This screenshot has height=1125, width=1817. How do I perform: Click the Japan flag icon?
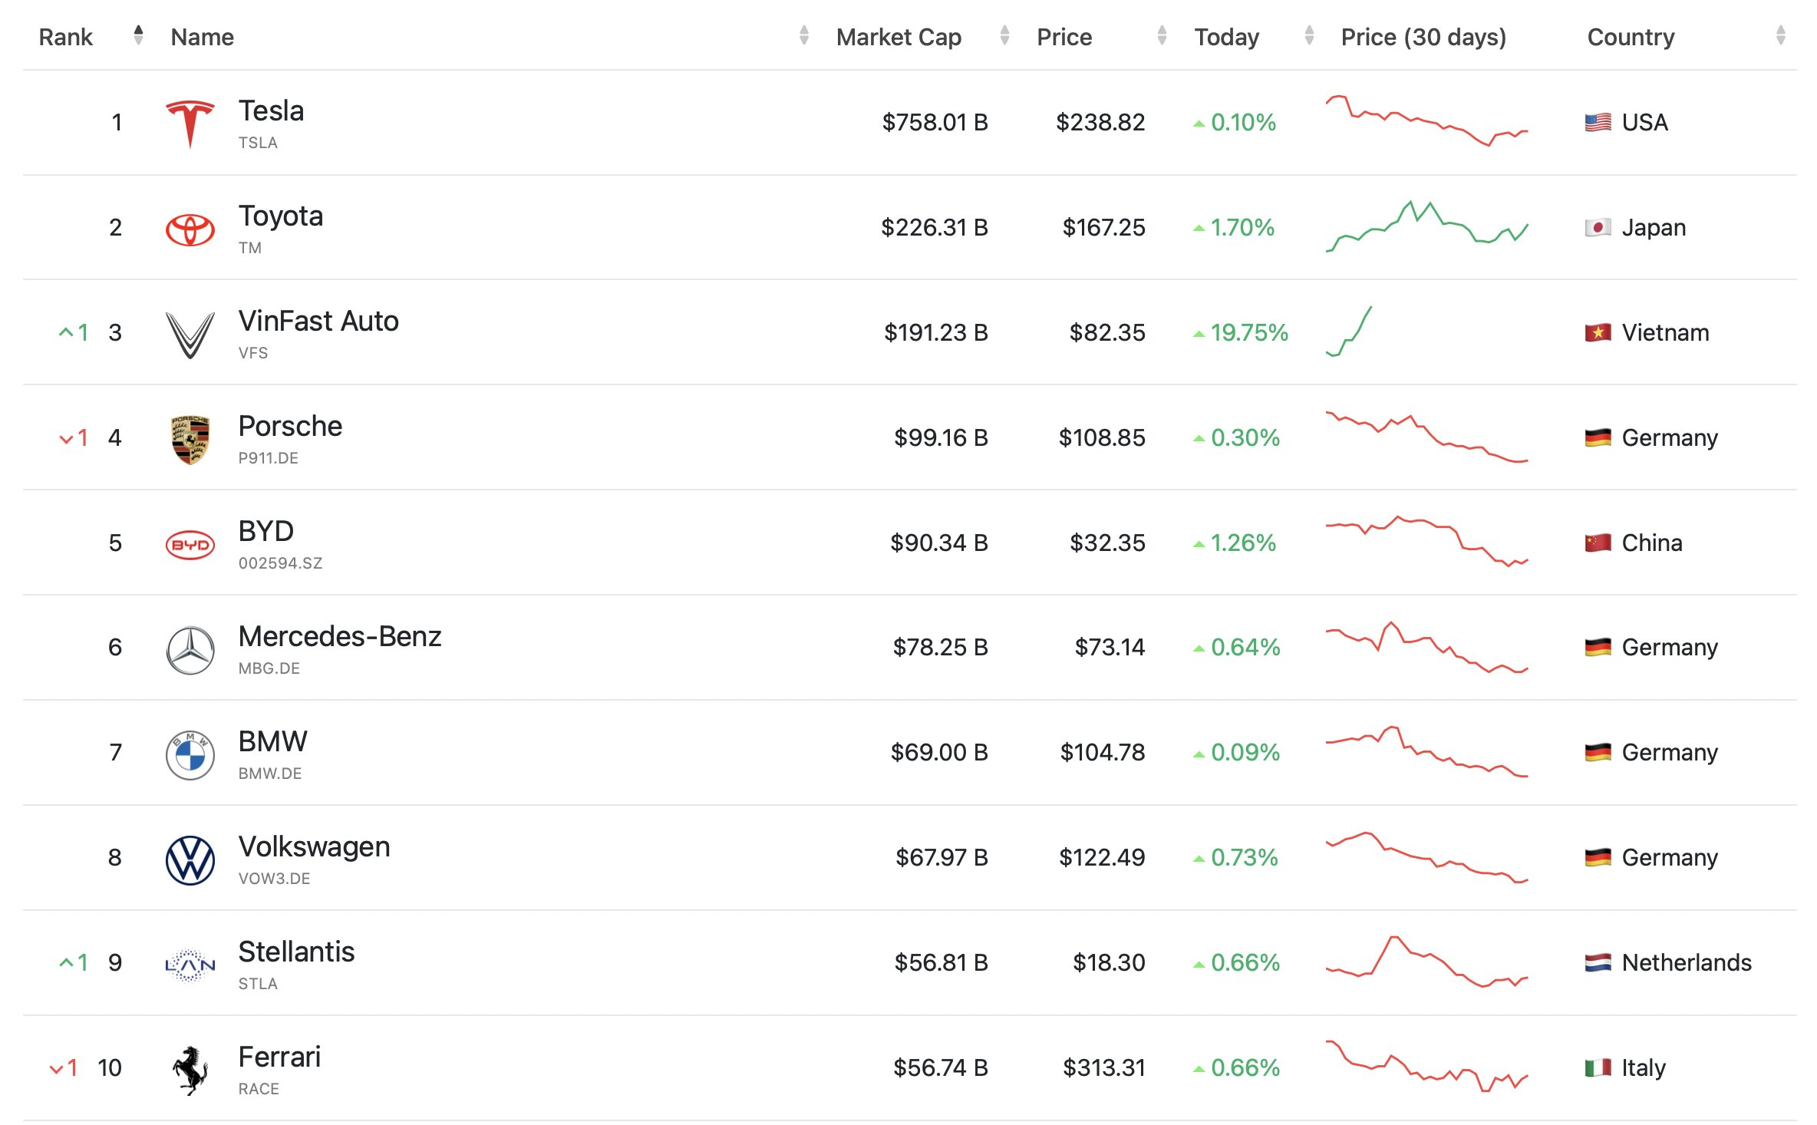pos(1598,227)
